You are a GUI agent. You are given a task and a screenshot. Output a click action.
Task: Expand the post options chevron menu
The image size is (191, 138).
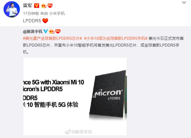[184, 3]
